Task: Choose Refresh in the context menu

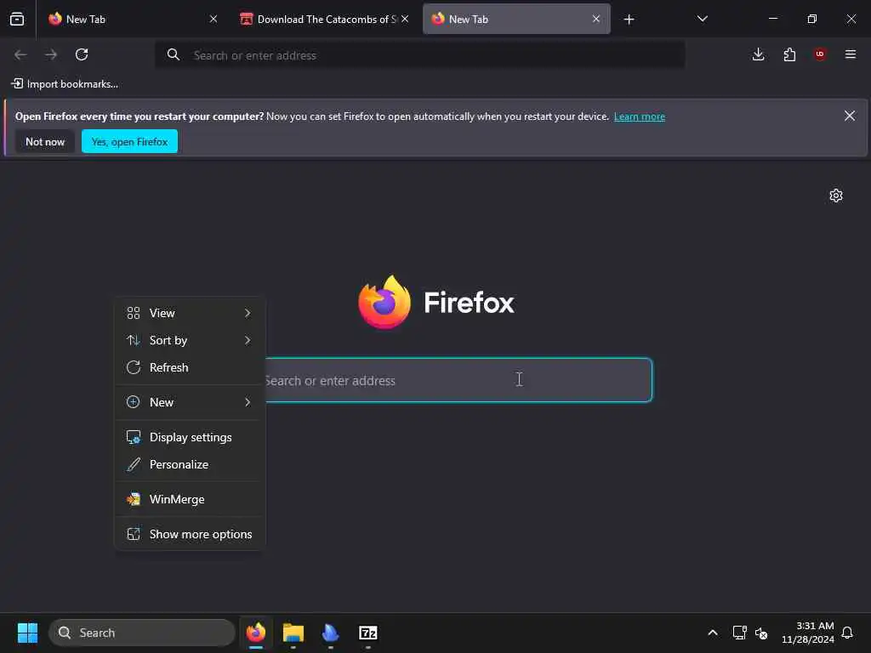Action: coord(190,367)
